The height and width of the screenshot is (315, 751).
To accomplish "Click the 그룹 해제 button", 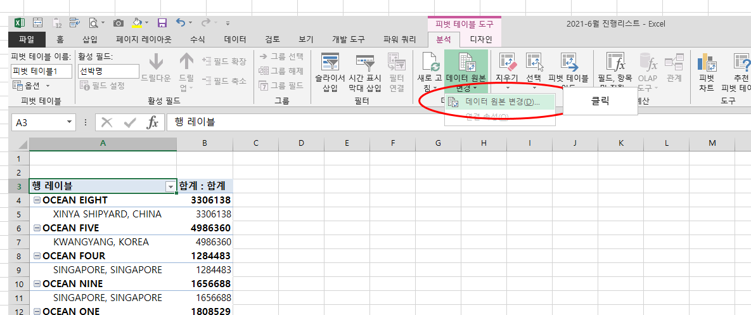I will pos(281,72).
